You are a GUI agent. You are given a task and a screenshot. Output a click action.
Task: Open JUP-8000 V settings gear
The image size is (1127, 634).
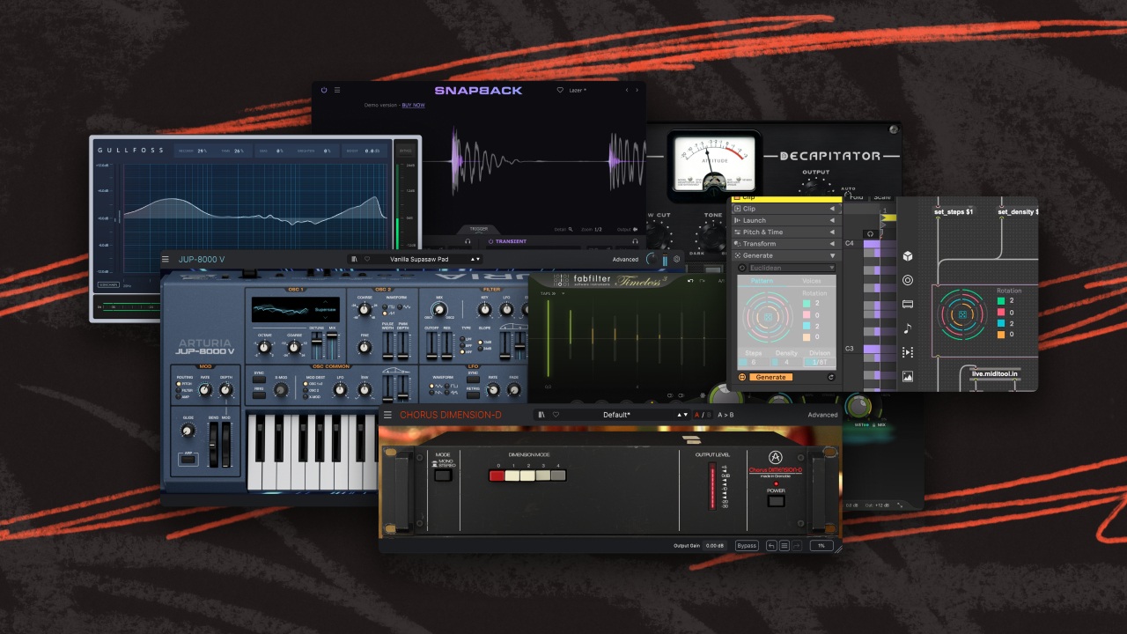[677, 260]
